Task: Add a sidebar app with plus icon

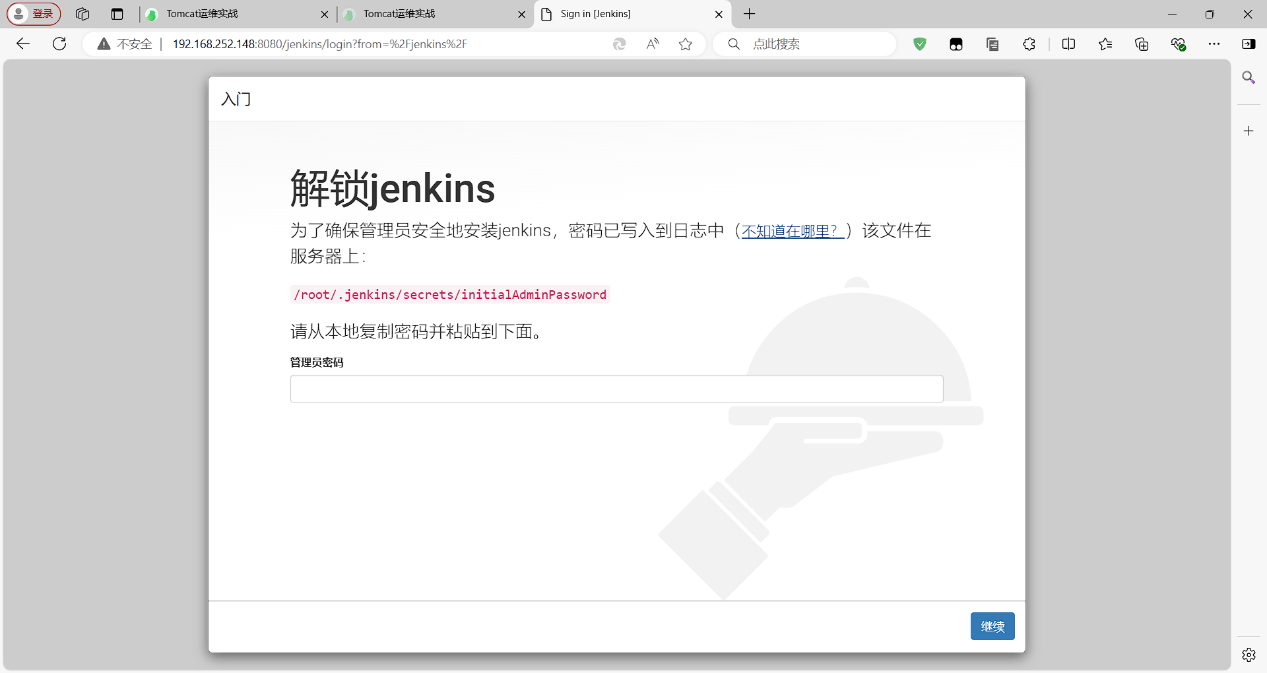Action: [1249, 131]
